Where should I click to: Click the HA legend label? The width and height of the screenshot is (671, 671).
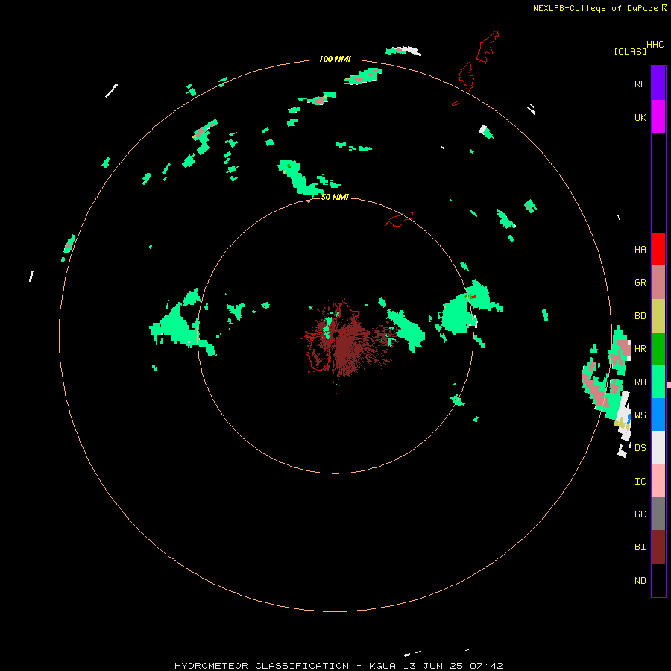coord(640,250)
